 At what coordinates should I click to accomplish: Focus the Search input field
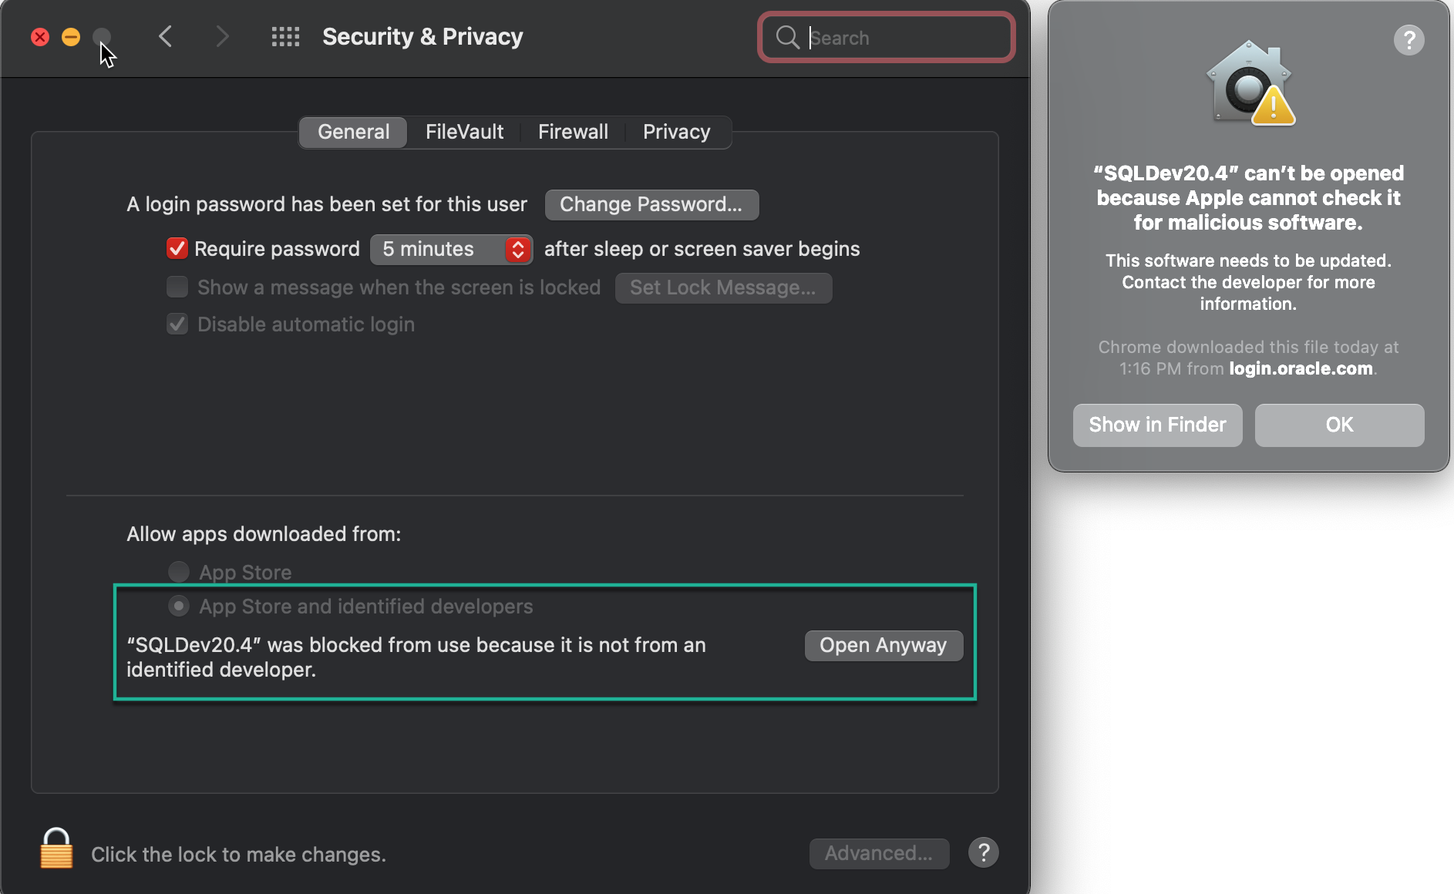tap(887, 37)
